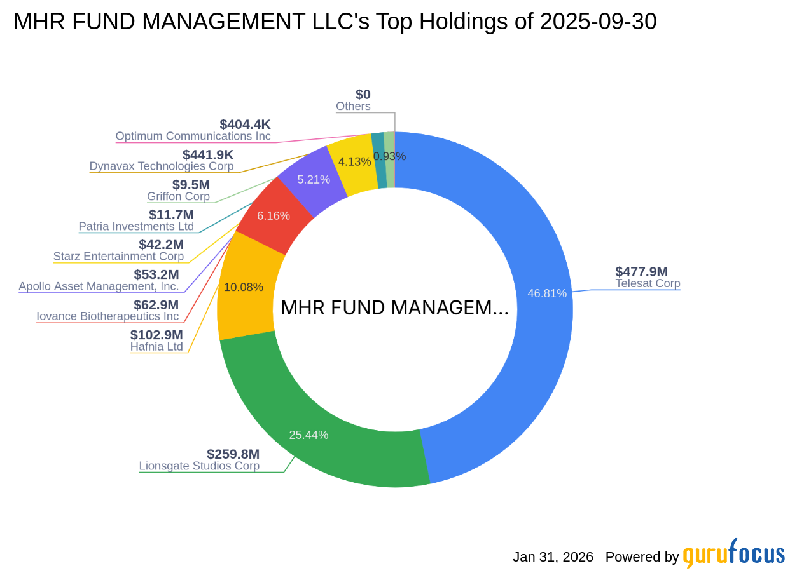Click the red Iovance Biotherapeutics segment
This screenshot has height=573, width=790.
272,216
